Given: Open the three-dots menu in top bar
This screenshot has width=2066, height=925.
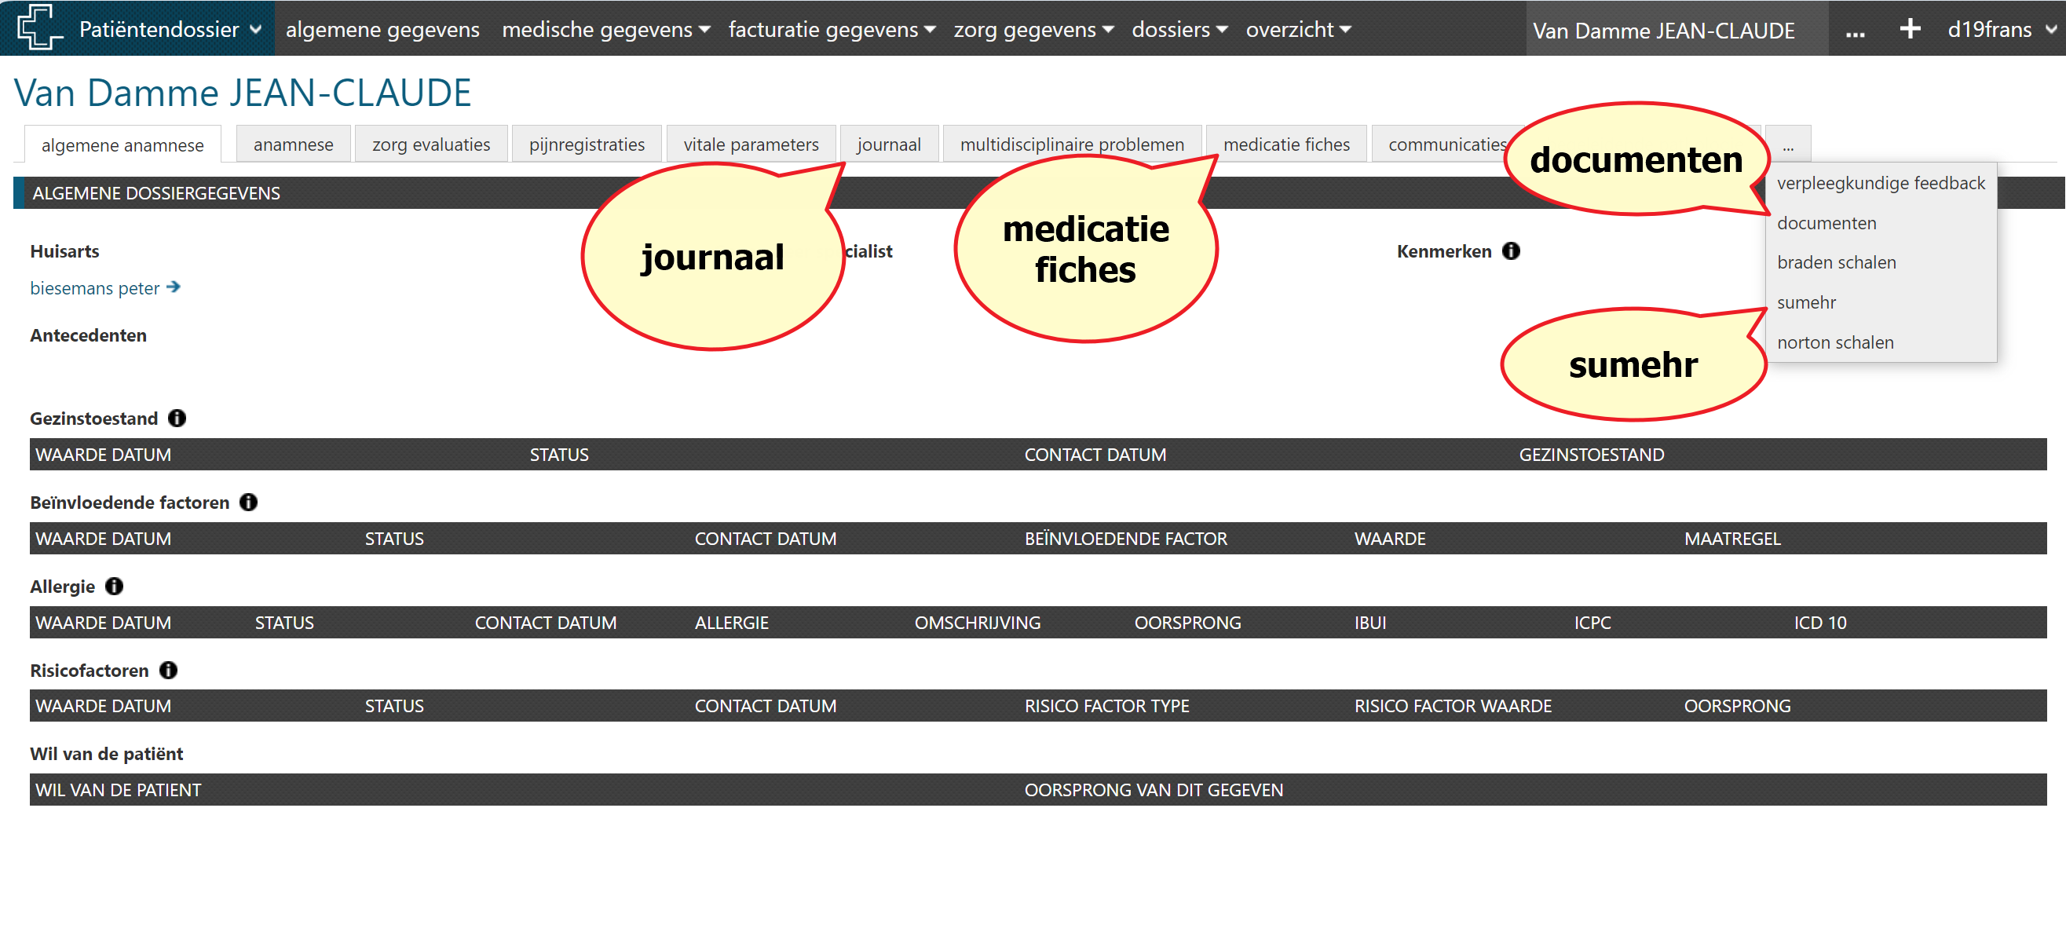Looking at the screenshot, I should pos(1854,31).
